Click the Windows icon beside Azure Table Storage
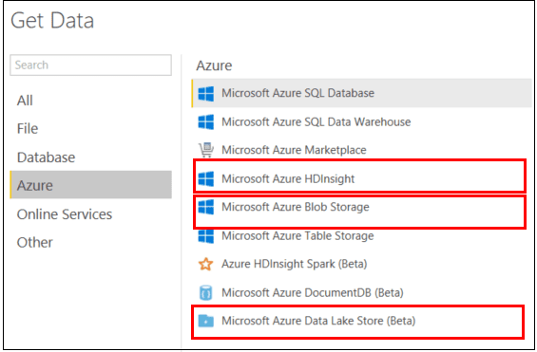 [206, 236]
